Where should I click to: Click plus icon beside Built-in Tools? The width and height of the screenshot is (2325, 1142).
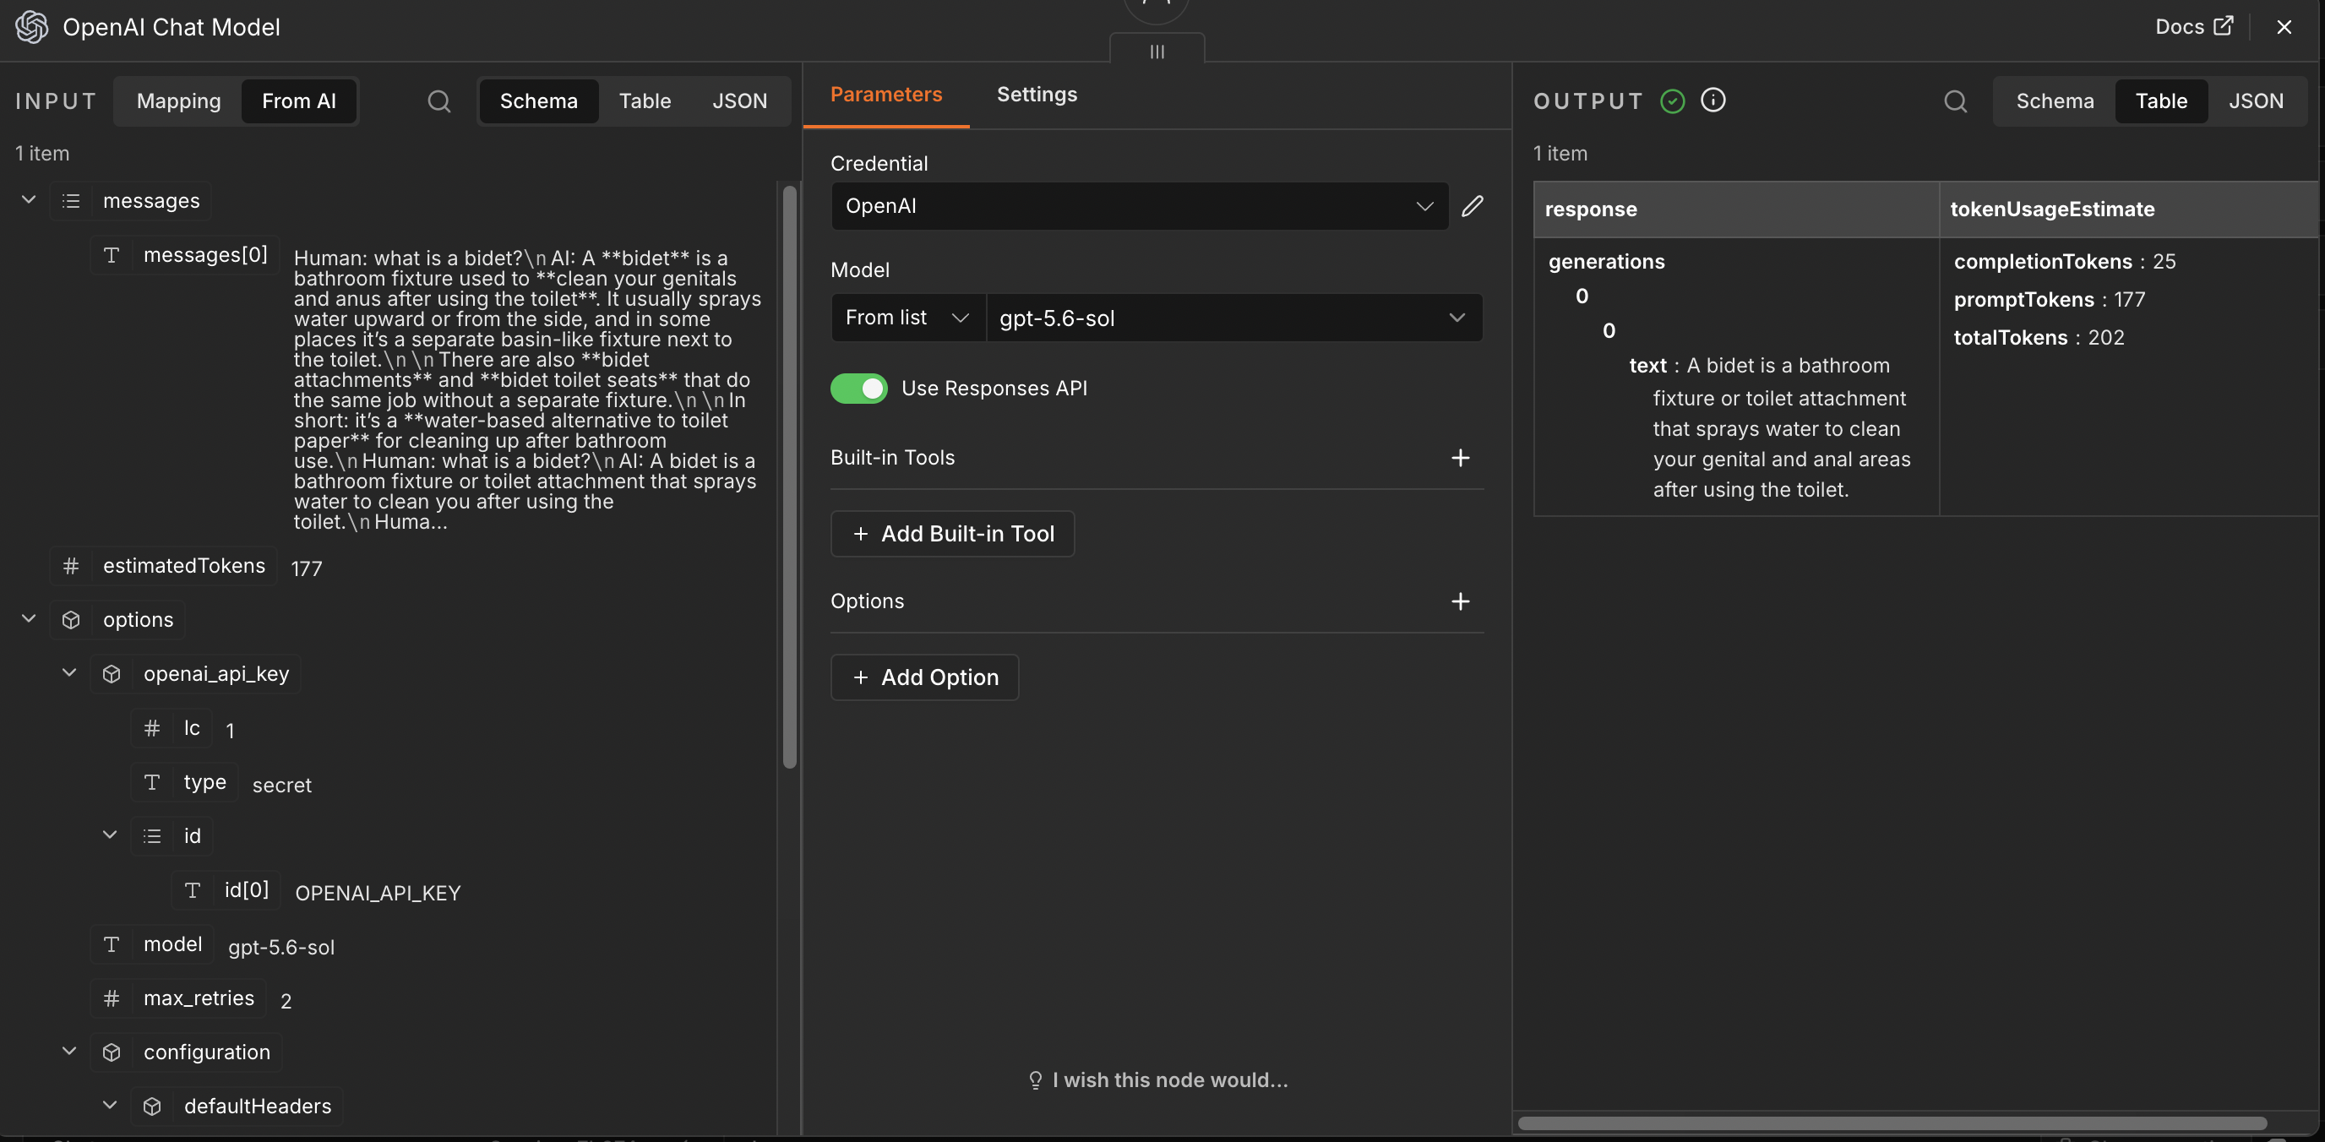pos(1459,457)
